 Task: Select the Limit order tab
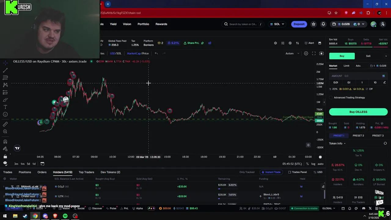(x=346, y=66)
